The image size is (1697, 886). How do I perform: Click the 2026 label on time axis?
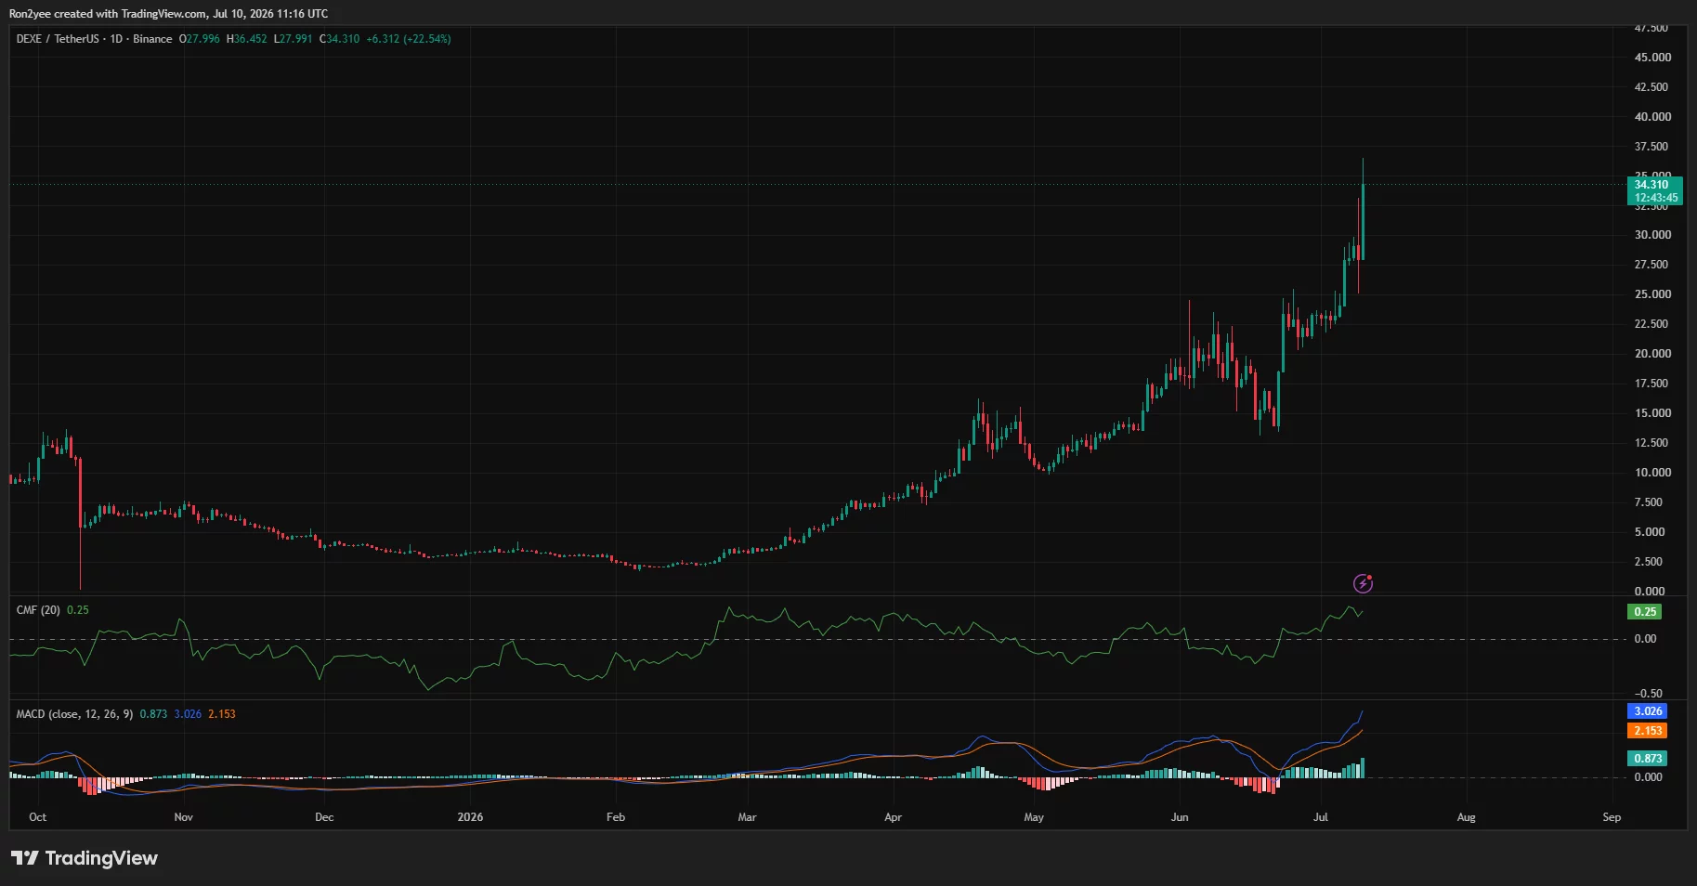[471, 817]
